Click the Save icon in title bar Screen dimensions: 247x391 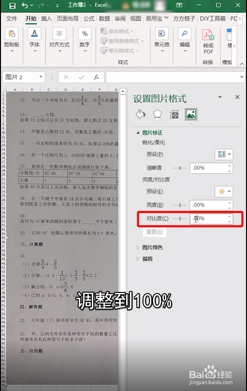pos(12,5)
